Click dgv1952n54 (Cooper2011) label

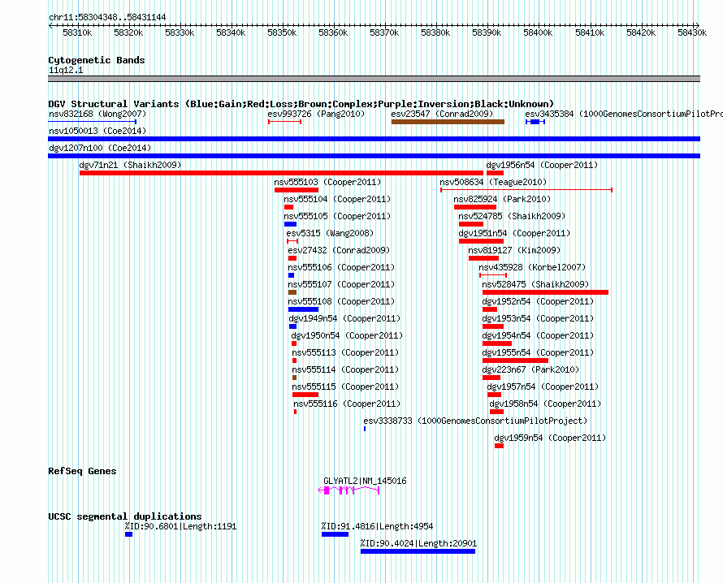[x=538, y=301]
